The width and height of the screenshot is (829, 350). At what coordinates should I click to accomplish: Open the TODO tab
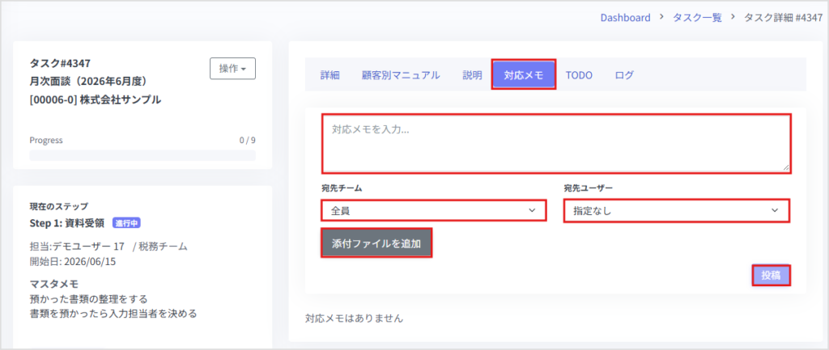[579, 75]
